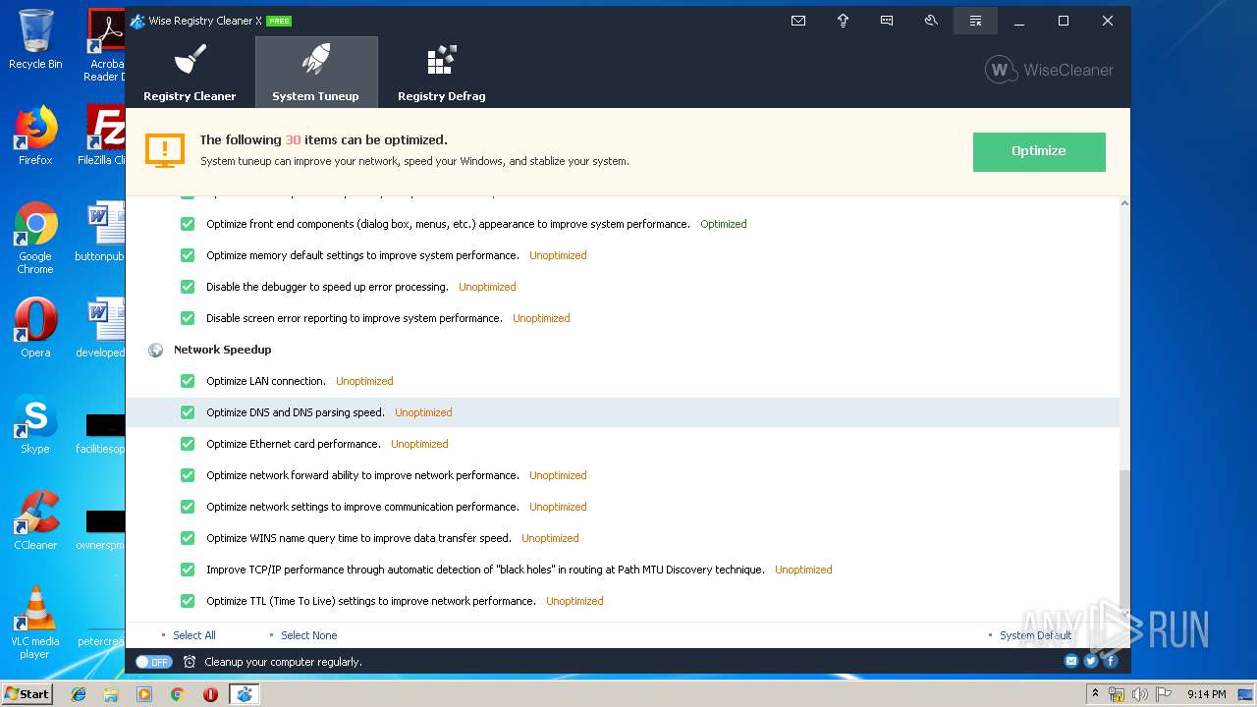Open VLC media player desktop shortcut

35,624
